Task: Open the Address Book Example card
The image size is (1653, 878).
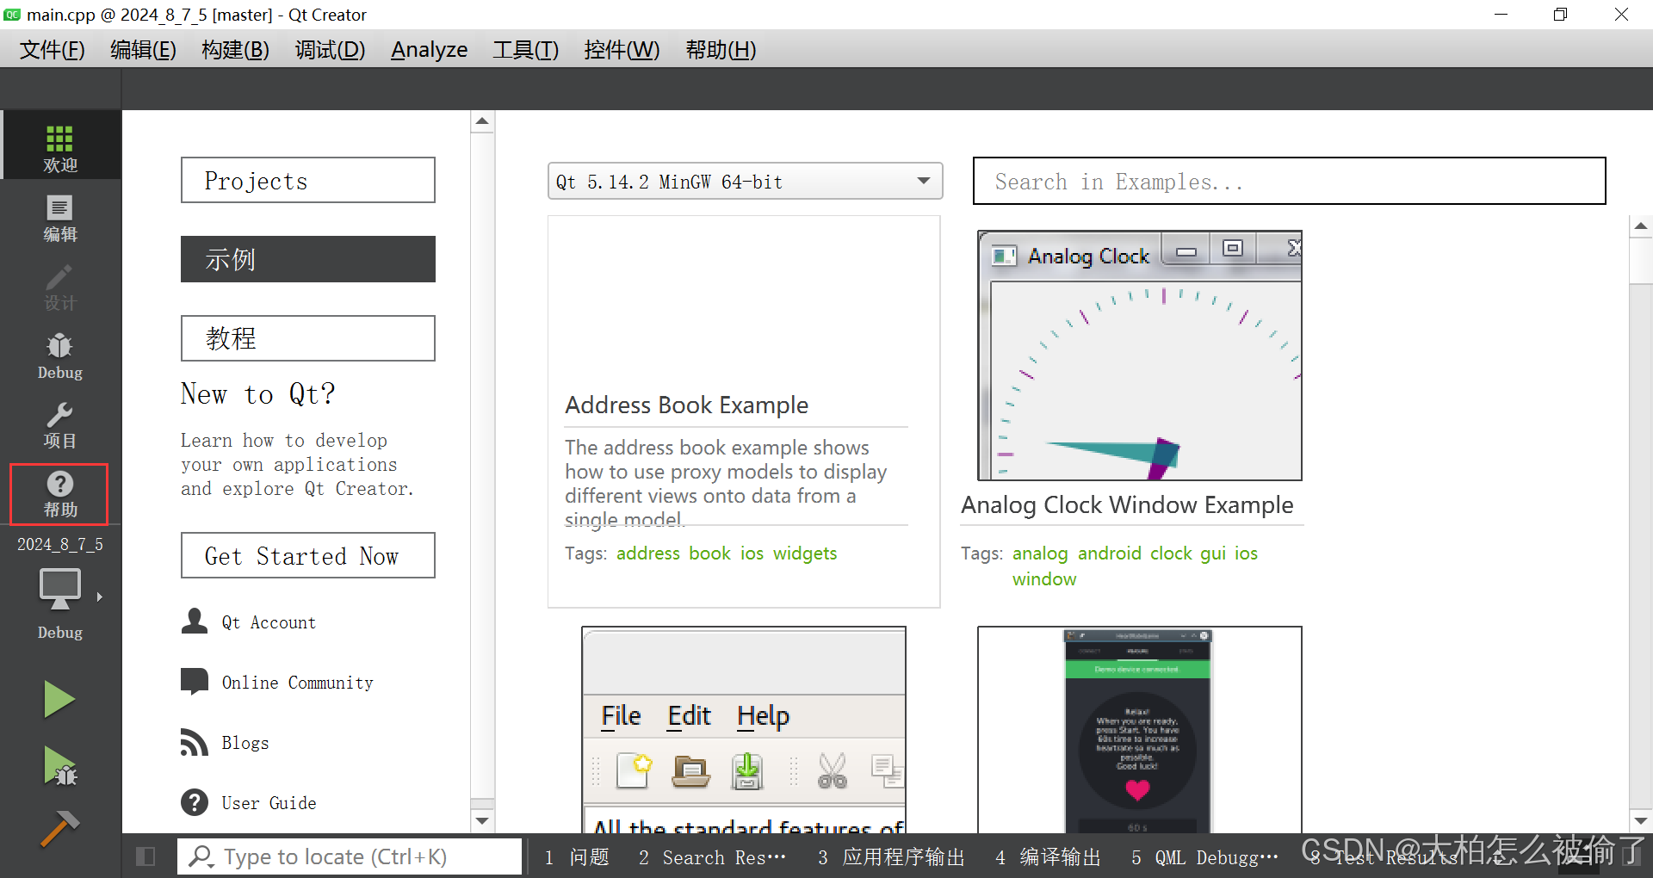Action: [x=744, y=411]
